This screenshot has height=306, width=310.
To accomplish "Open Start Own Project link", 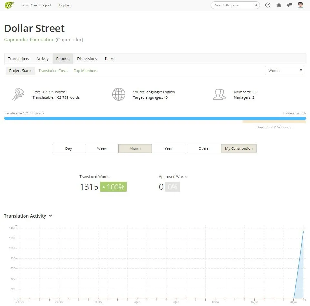I will [36, 5].
